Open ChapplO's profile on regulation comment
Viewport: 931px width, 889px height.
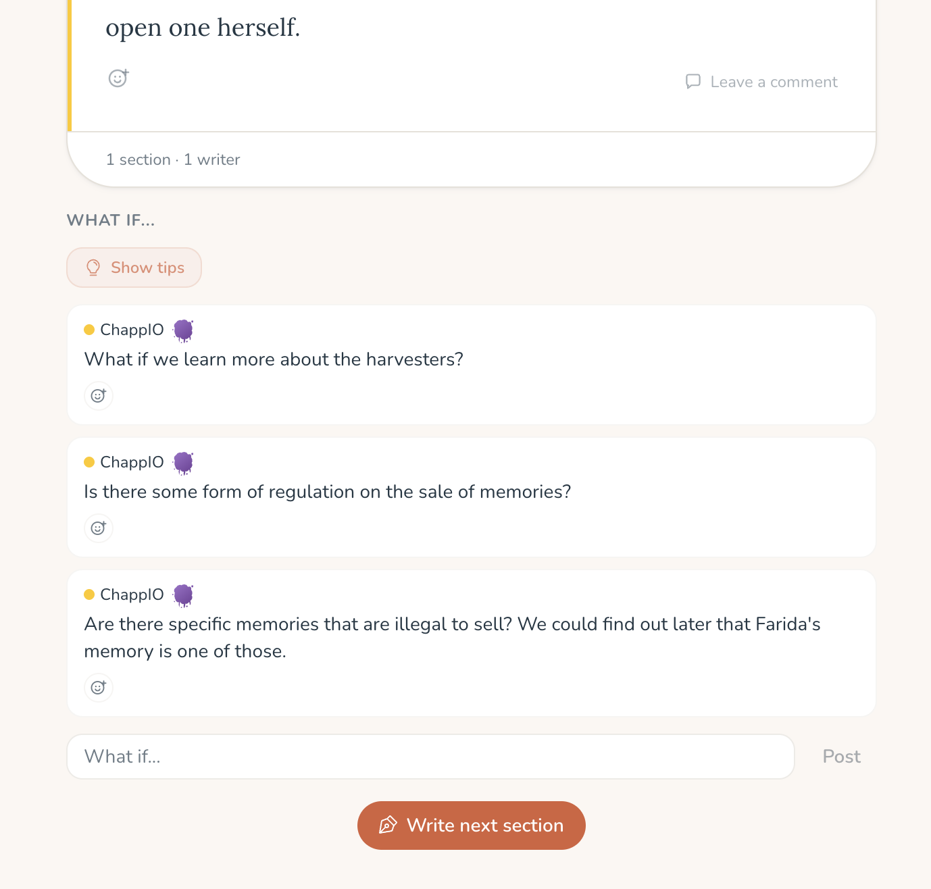132,463
